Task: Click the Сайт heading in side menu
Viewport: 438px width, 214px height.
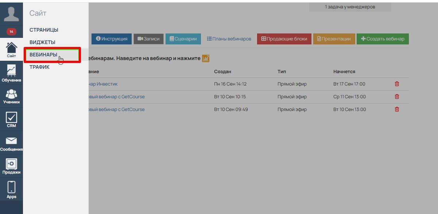Action: coord(38,13)
